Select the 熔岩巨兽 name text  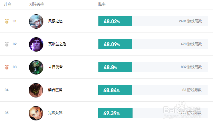point(56,90)
